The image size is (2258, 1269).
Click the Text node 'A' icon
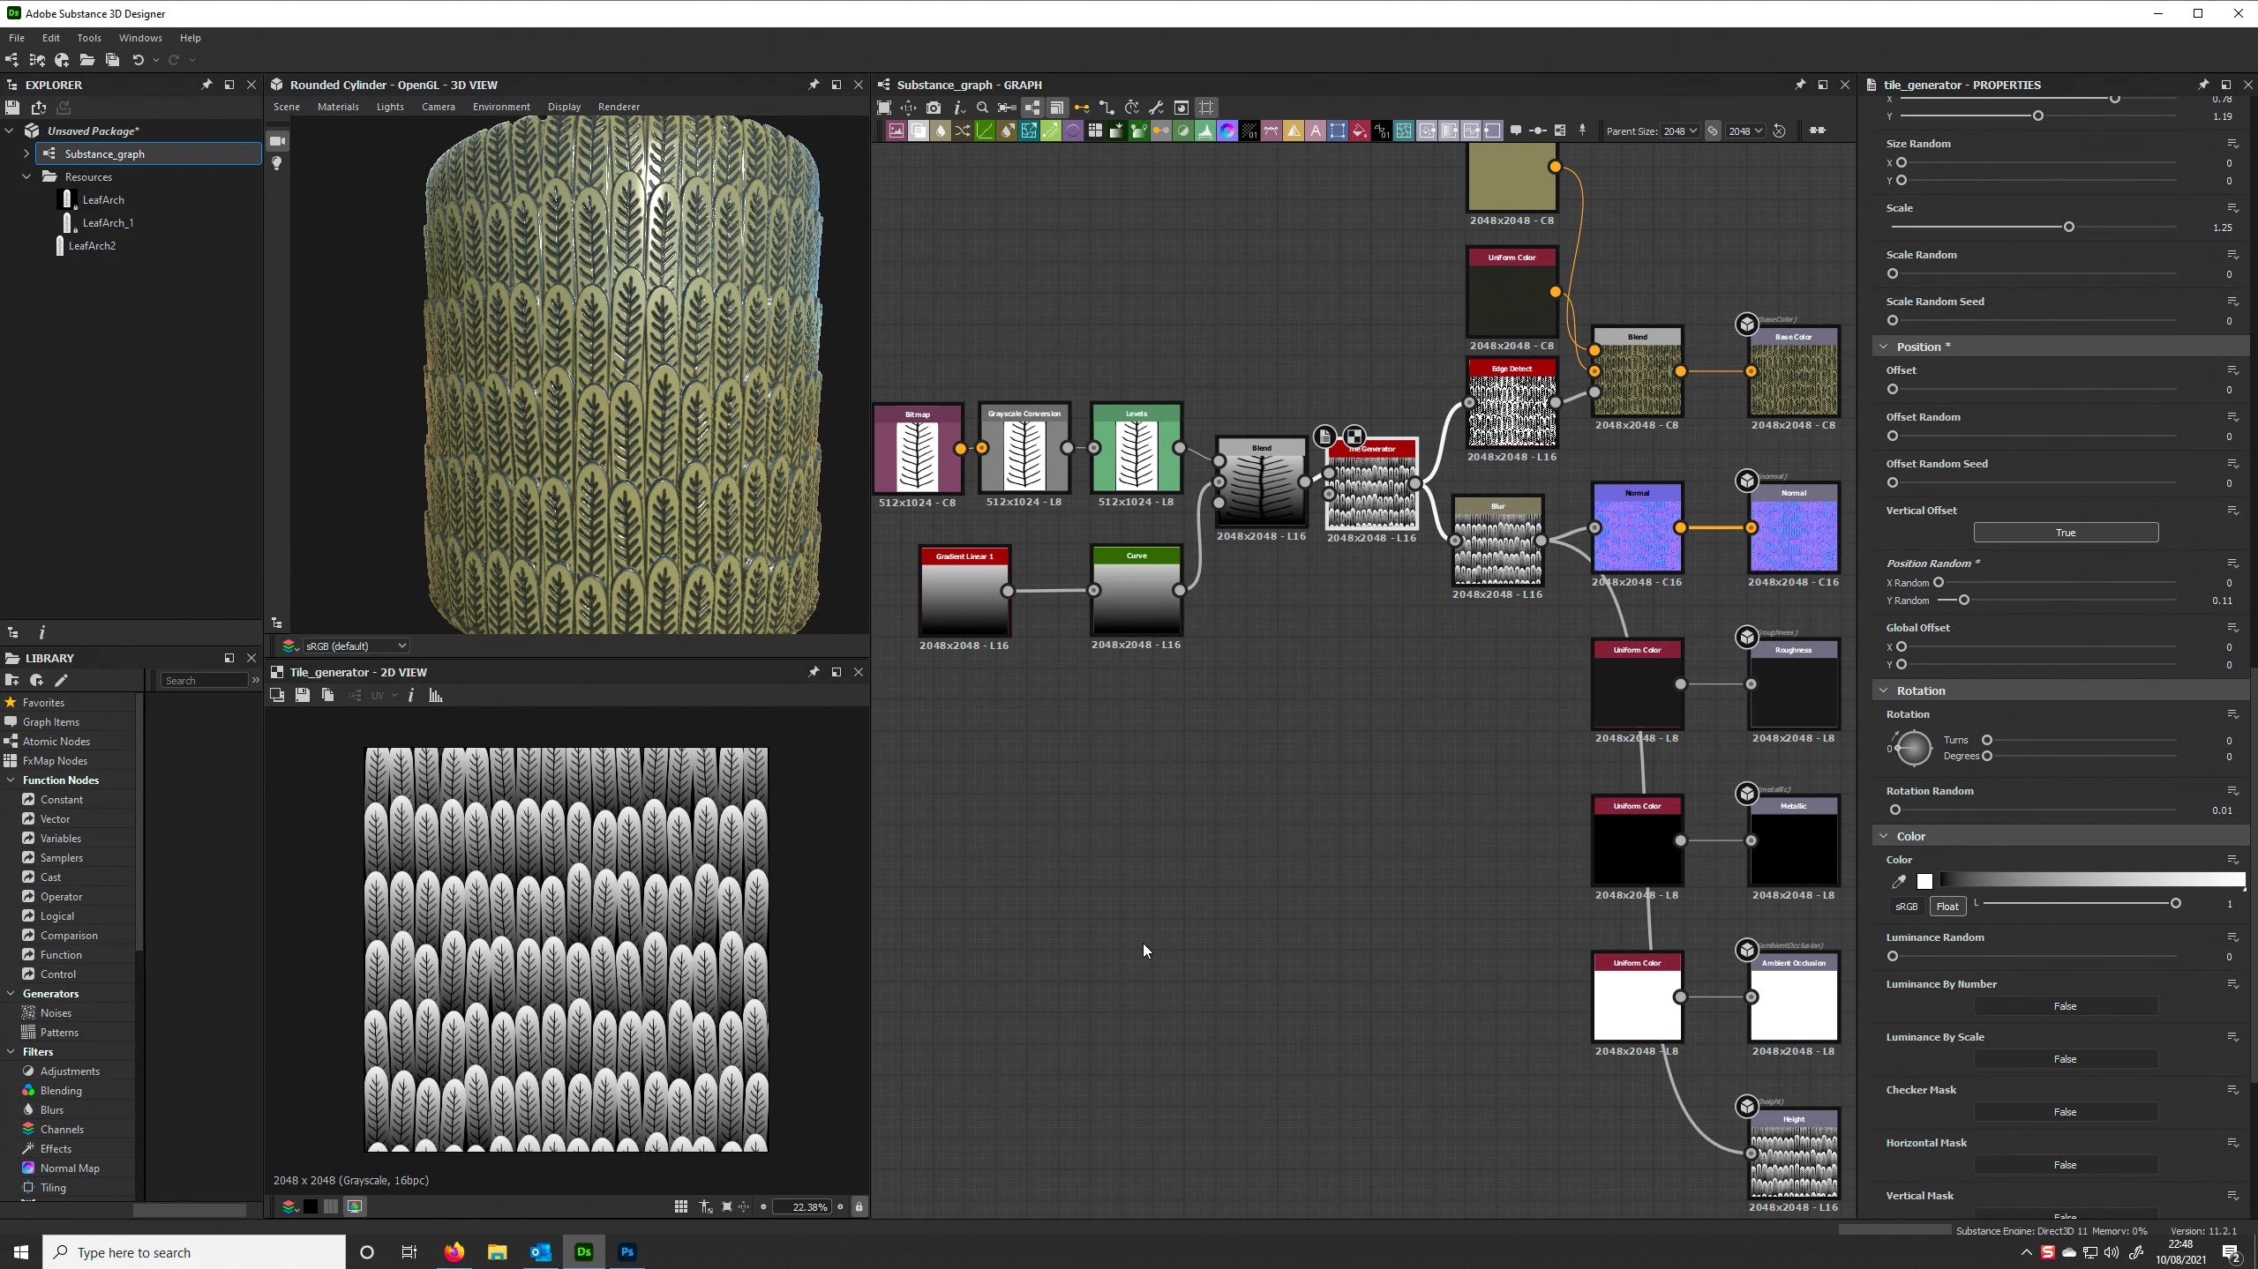(x=1315, y=131)
